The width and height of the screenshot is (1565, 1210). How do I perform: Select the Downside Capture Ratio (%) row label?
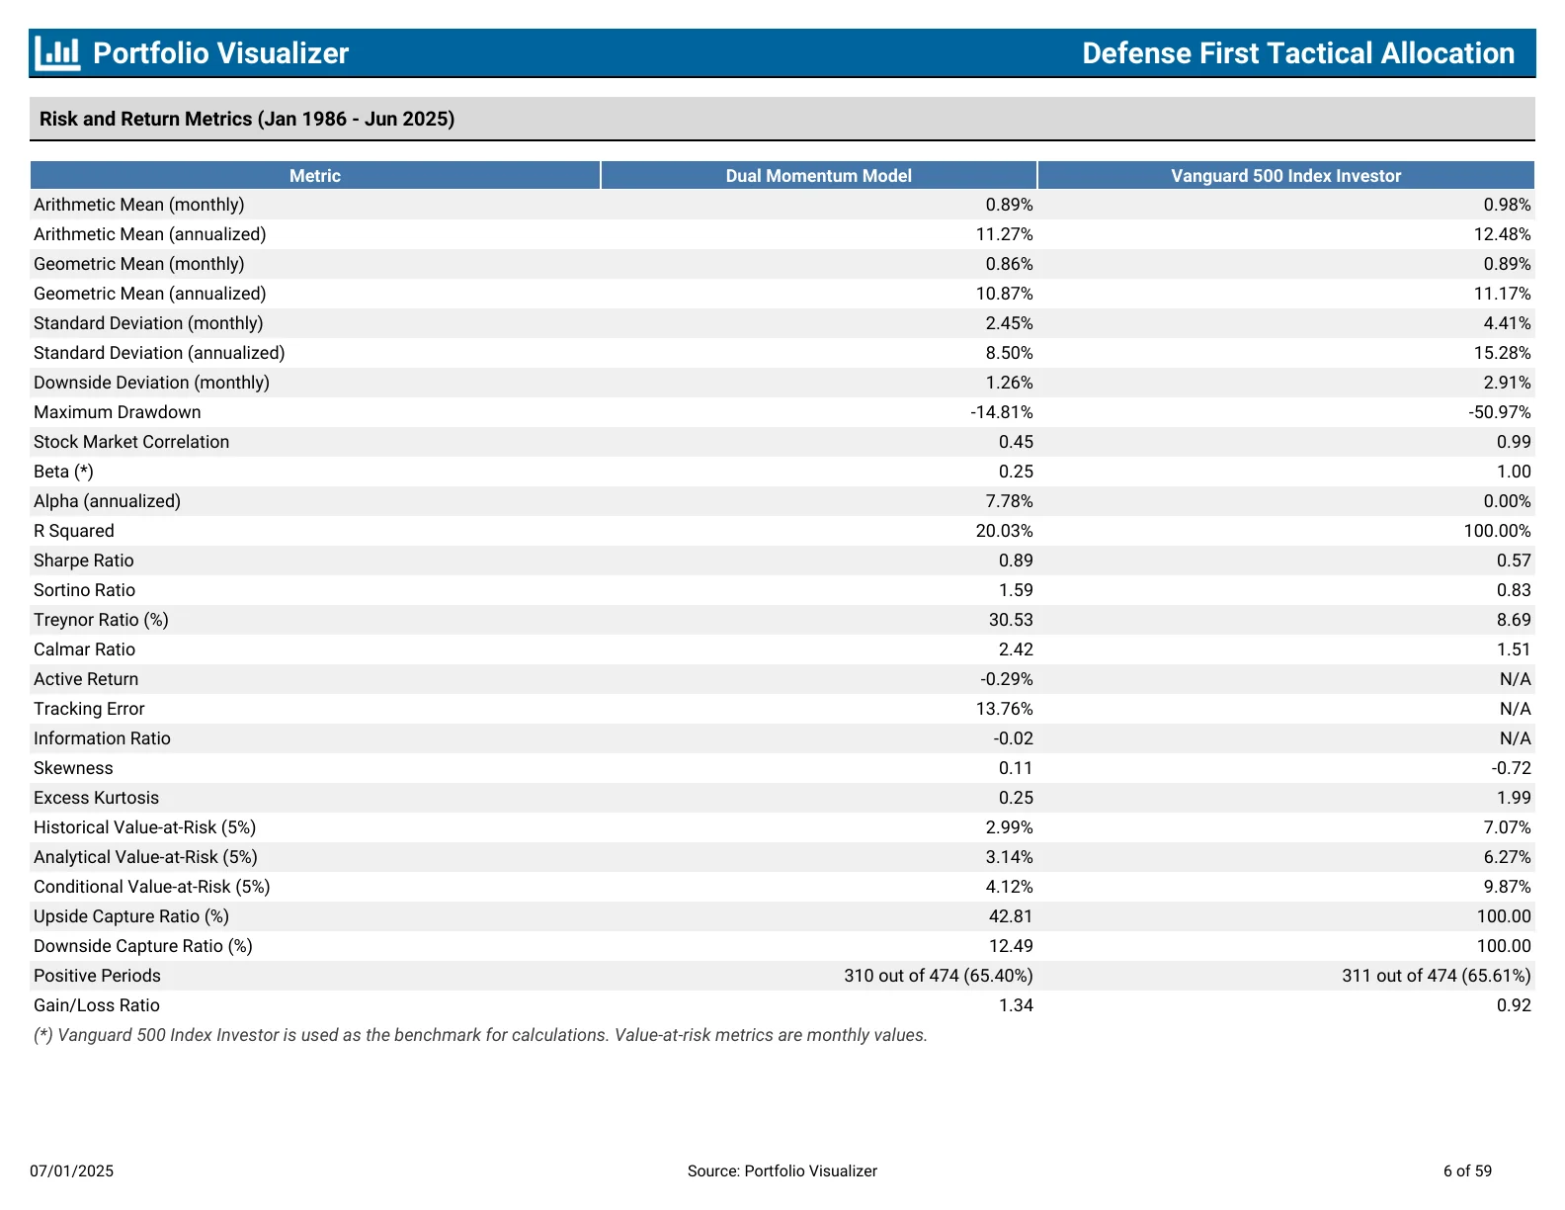click(143, 946)
